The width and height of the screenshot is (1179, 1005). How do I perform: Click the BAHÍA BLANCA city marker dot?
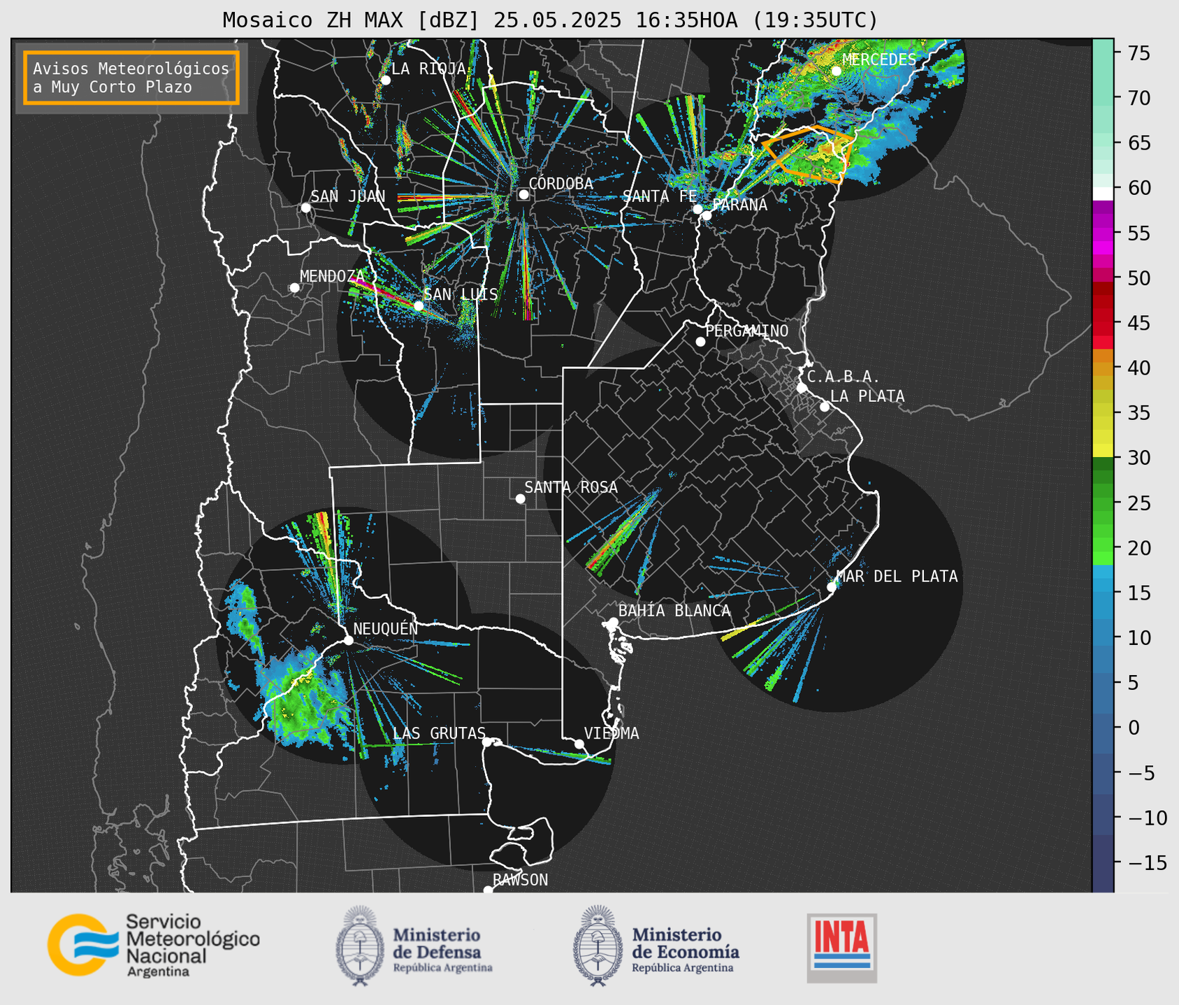coord(613,622)
